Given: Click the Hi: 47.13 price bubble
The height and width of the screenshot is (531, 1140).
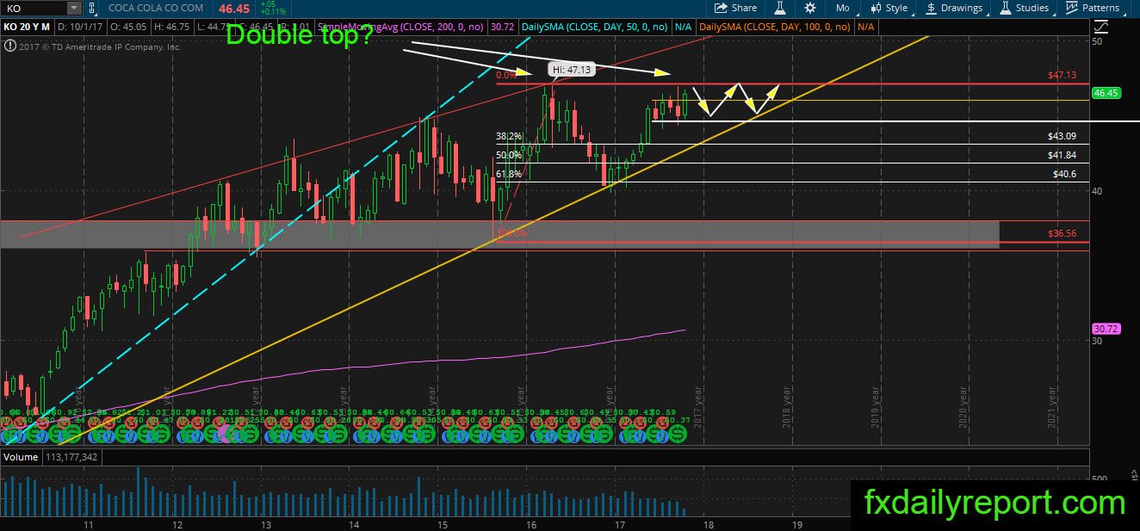Looking at the screenshot, I should tap(573, 70).
